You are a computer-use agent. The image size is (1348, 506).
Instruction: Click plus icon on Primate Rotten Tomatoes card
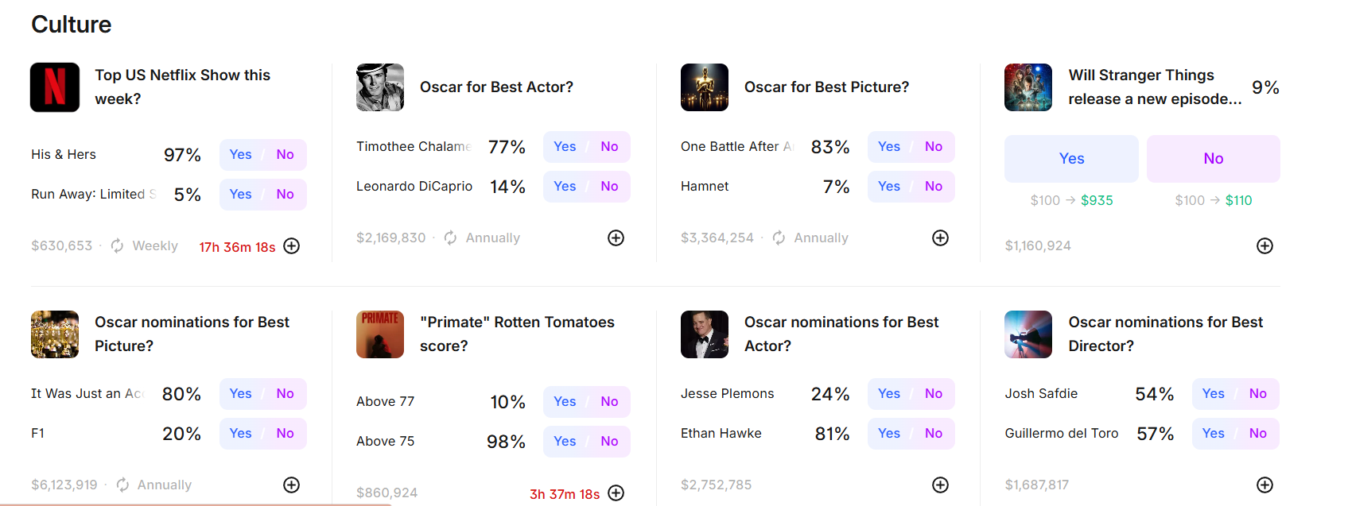tap(616, 493)
